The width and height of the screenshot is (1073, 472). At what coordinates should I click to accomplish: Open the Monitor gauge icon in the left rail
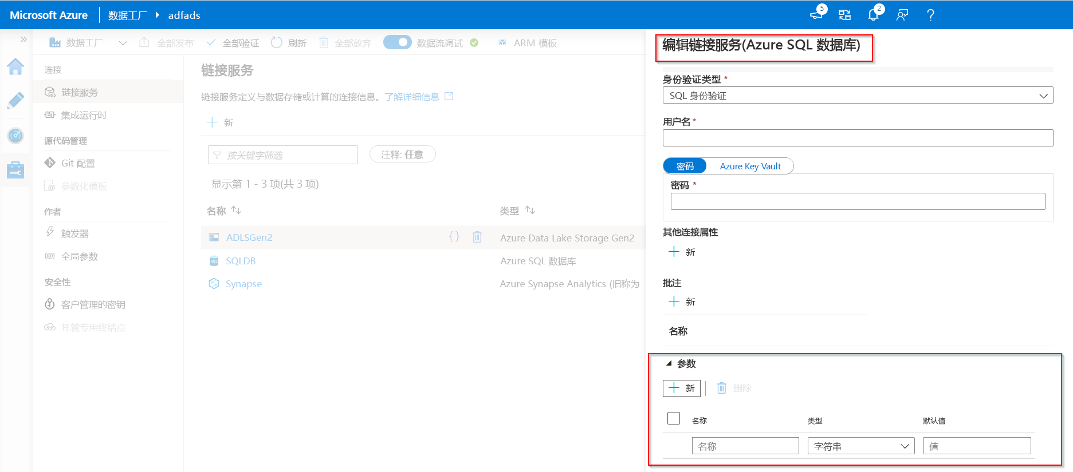15,136
